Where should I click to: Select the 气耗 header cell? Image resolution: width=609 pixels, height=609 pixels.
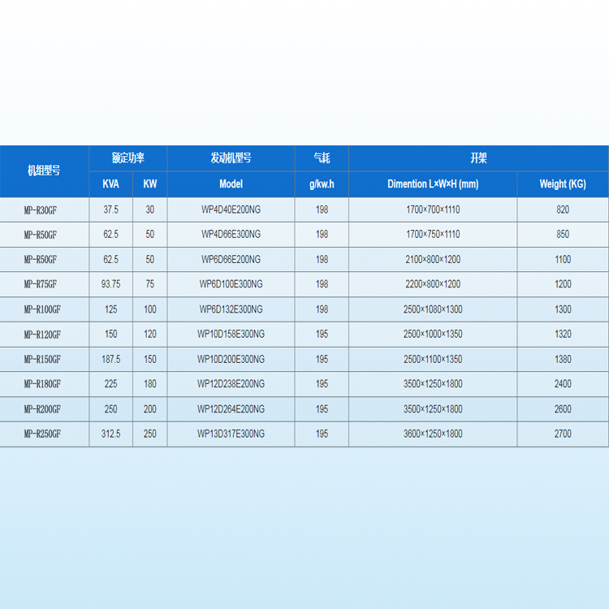(322, 158)
